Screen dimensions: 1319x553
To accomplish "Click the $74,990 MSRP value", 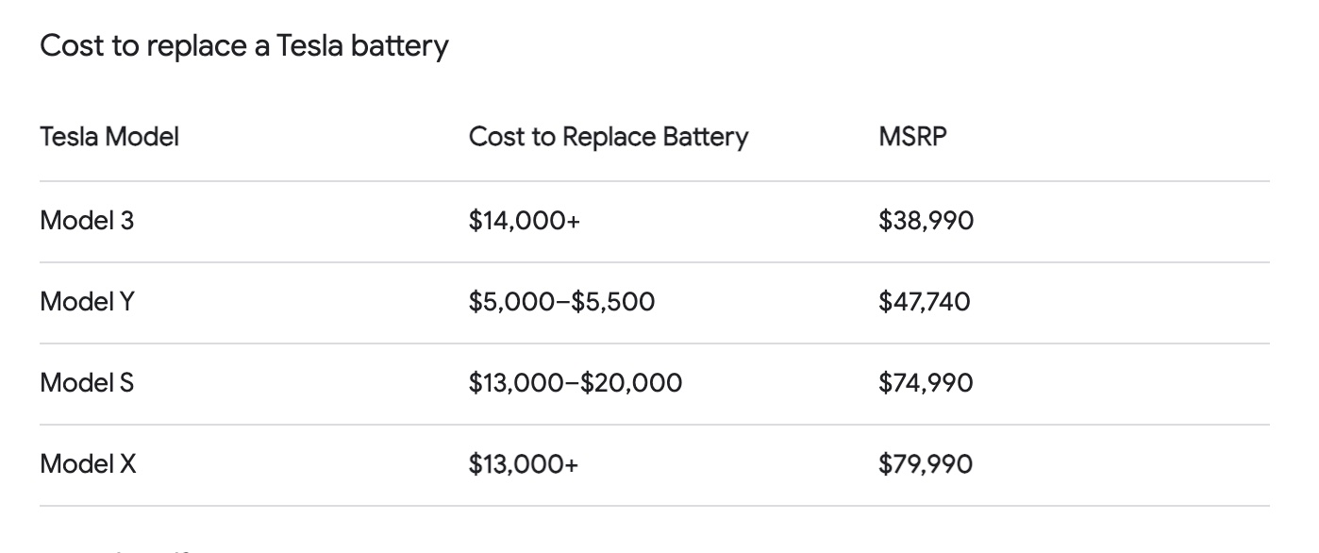I will (926, 383).
